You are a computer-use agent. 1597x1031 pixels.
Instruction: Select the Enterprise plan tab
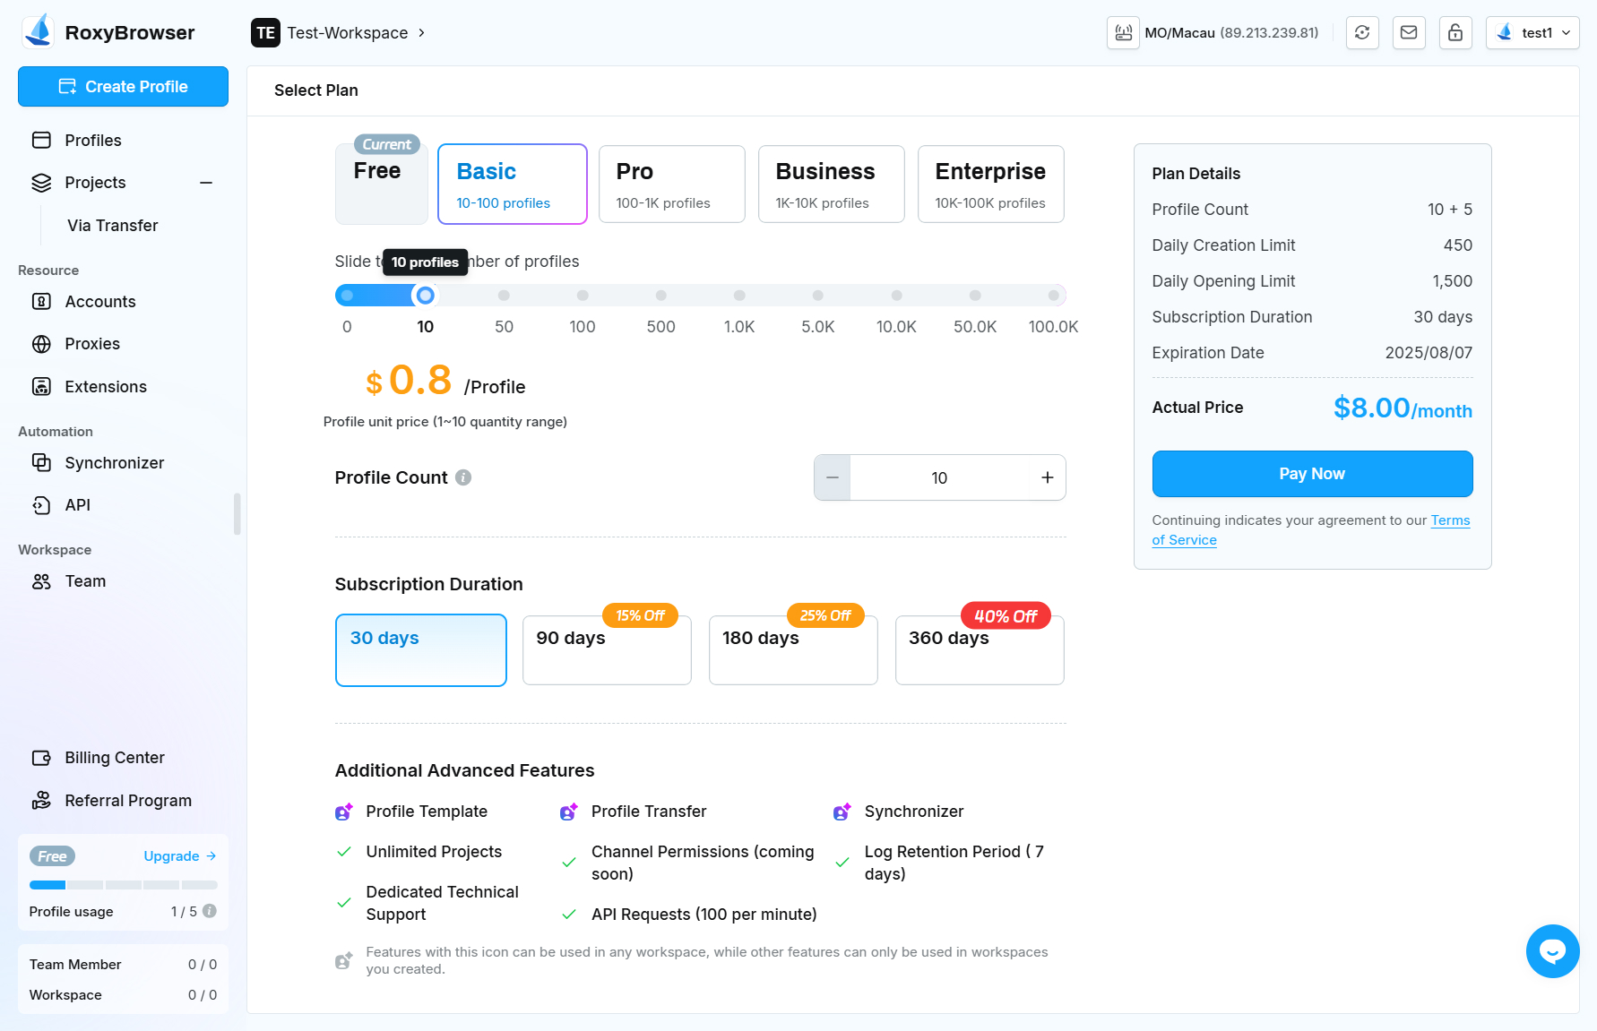pyautogui.click(x=990, y=185)
